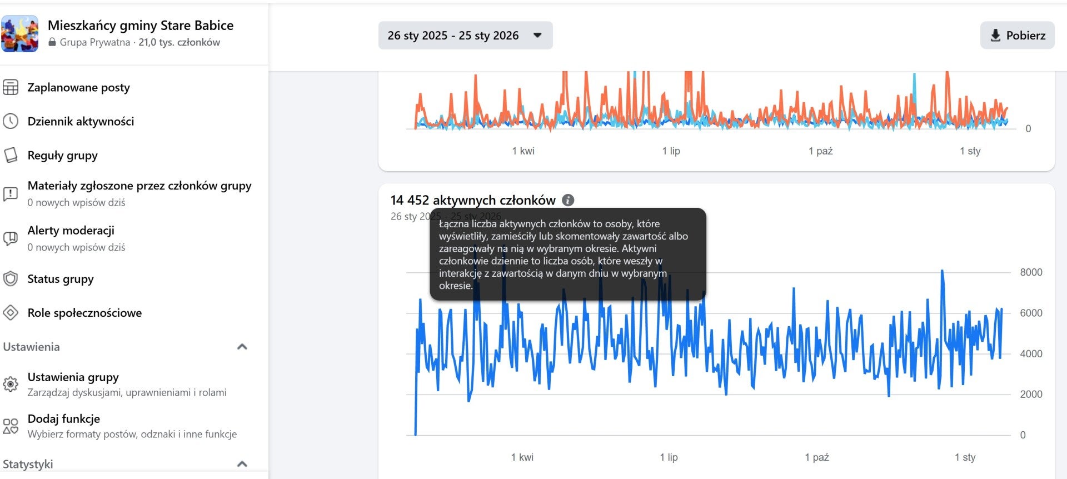Click the active members chart peak near 8000
1067x479 pixels.
point(942,271)
